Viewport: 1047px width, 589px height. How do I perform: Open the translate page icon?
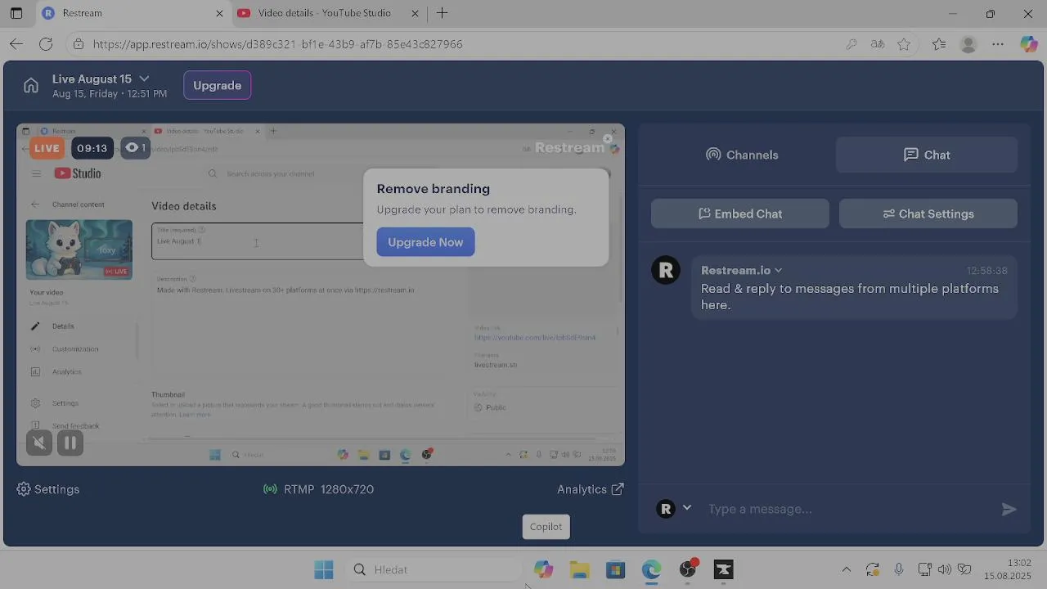(878, 44)
